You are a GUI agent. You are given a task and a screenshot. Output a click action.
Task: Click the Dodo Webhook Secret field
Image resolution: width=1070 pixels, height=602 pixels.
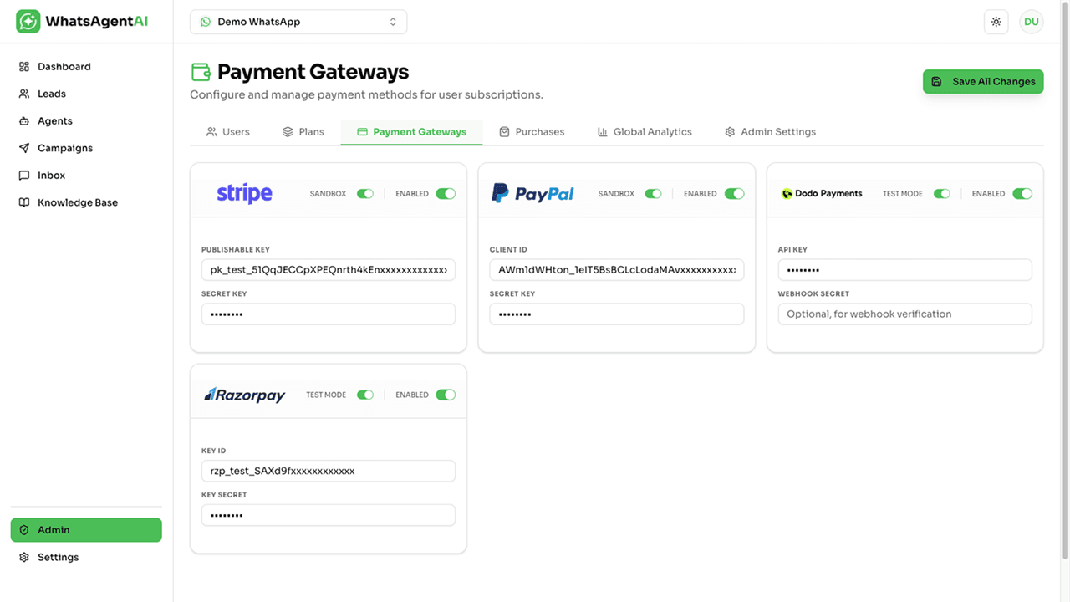tap(905, 314)
